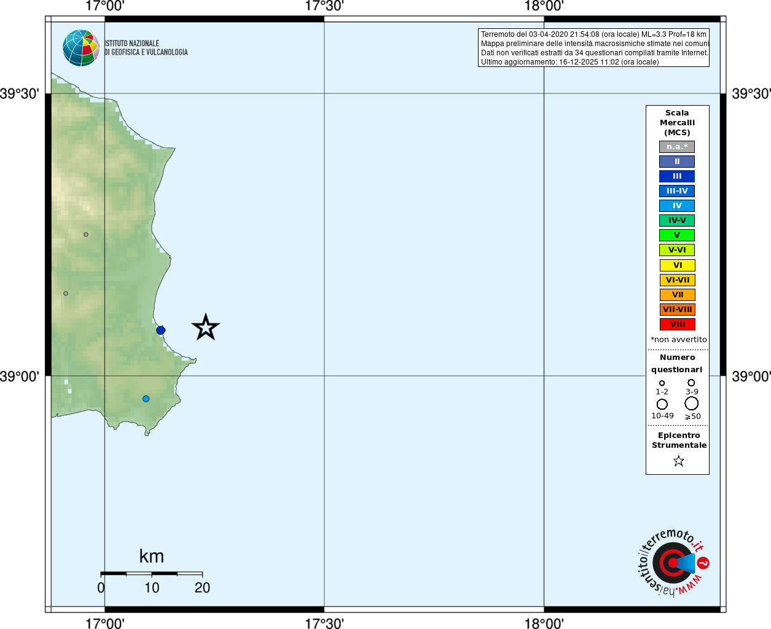The height and width of the screenshot is (629, 771).
Task: Click the right 39°30' latitude label
Action: 751,94
